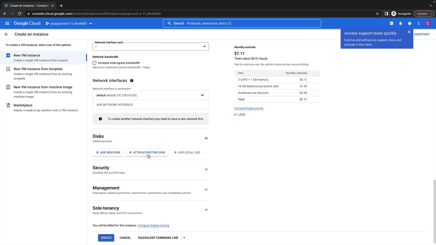
Task: Select New VM instance from machine image
Action: tap(44, 92)
